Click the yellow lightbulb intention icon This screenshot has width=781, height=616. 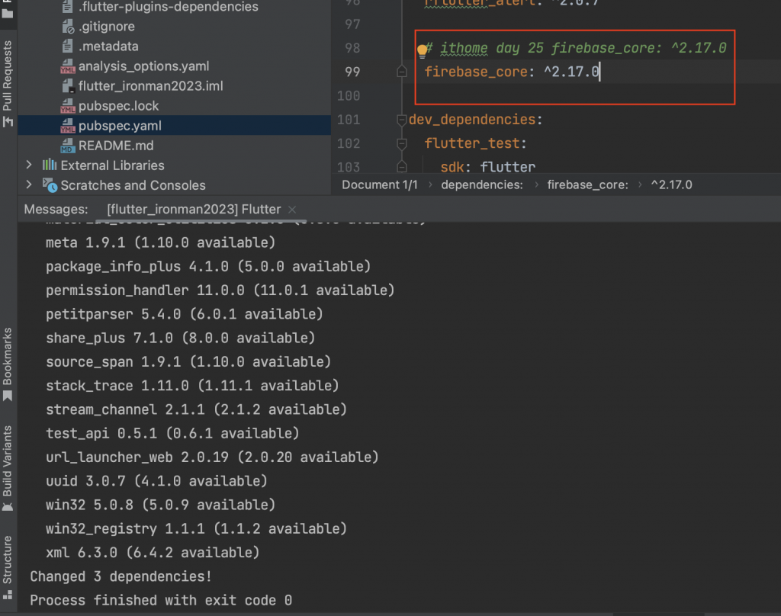click(422, 50)
